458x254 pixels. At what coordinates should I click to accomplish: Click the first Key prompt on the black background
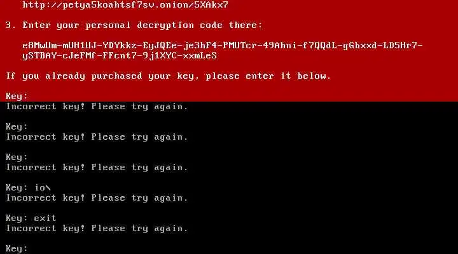coord(17,127)
